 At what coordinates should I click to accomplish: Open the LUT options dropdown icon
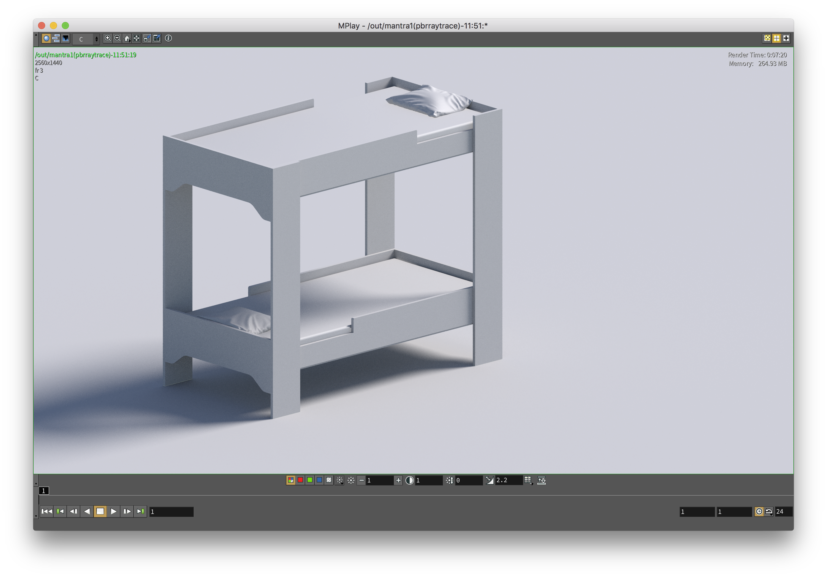[528, 480]
